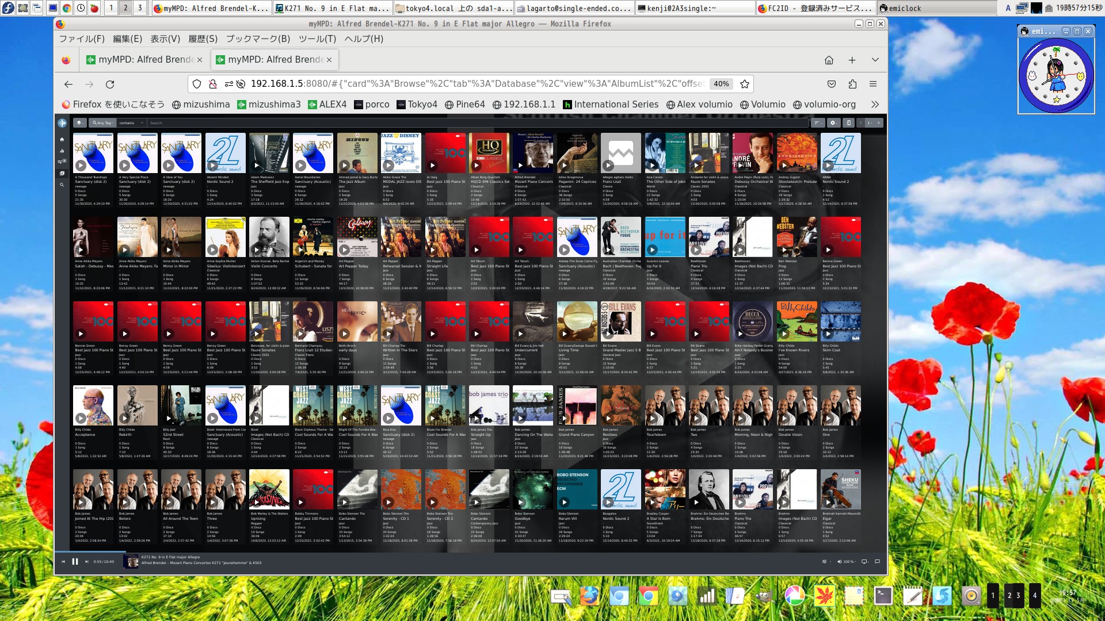1105x621 pixels.
Task: Open the Playback view in sidebar
Action: pos(62,151)
